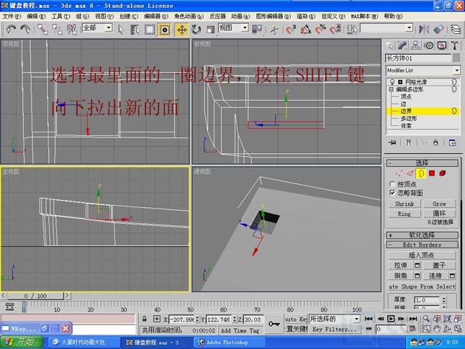Select 多边形 sub-object in the stack
Viewport: 465px width, 349px height.
(x=409, y=118)
